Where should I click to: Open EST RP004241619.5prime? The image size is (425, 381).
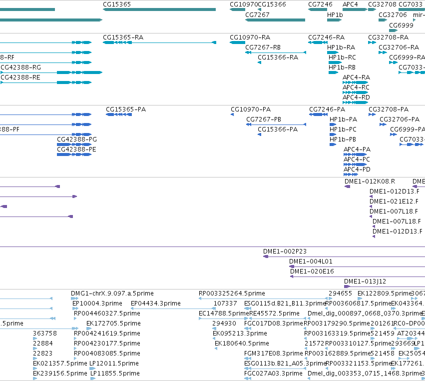pyautogui.click(x=107, y=333)
